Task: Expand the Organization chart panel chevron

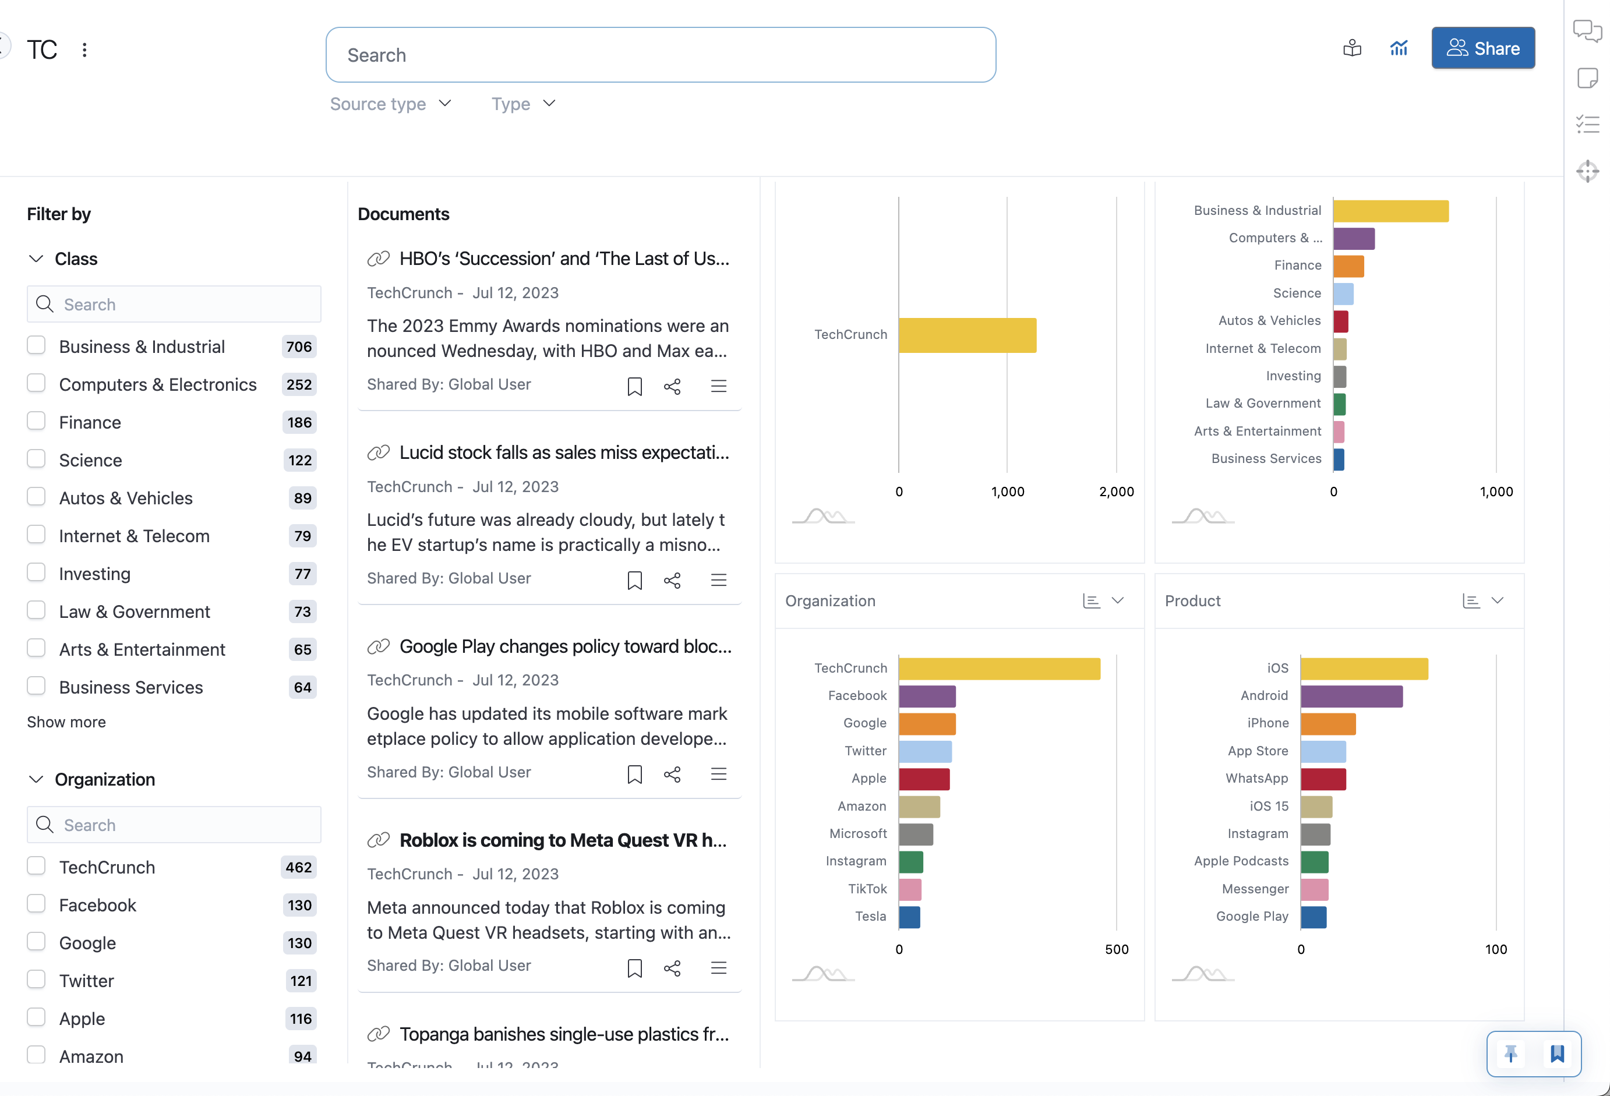Action: click(1118, 600)
